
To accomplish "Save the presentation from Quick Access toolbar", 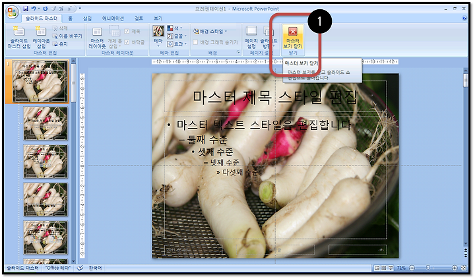I will 26,9.
